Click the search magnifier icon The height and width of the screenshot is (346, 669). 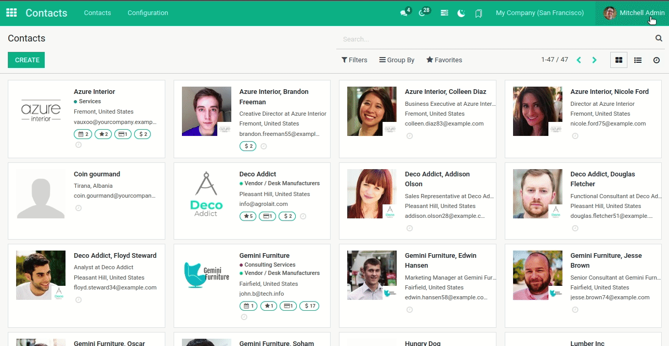click(659, 38)
